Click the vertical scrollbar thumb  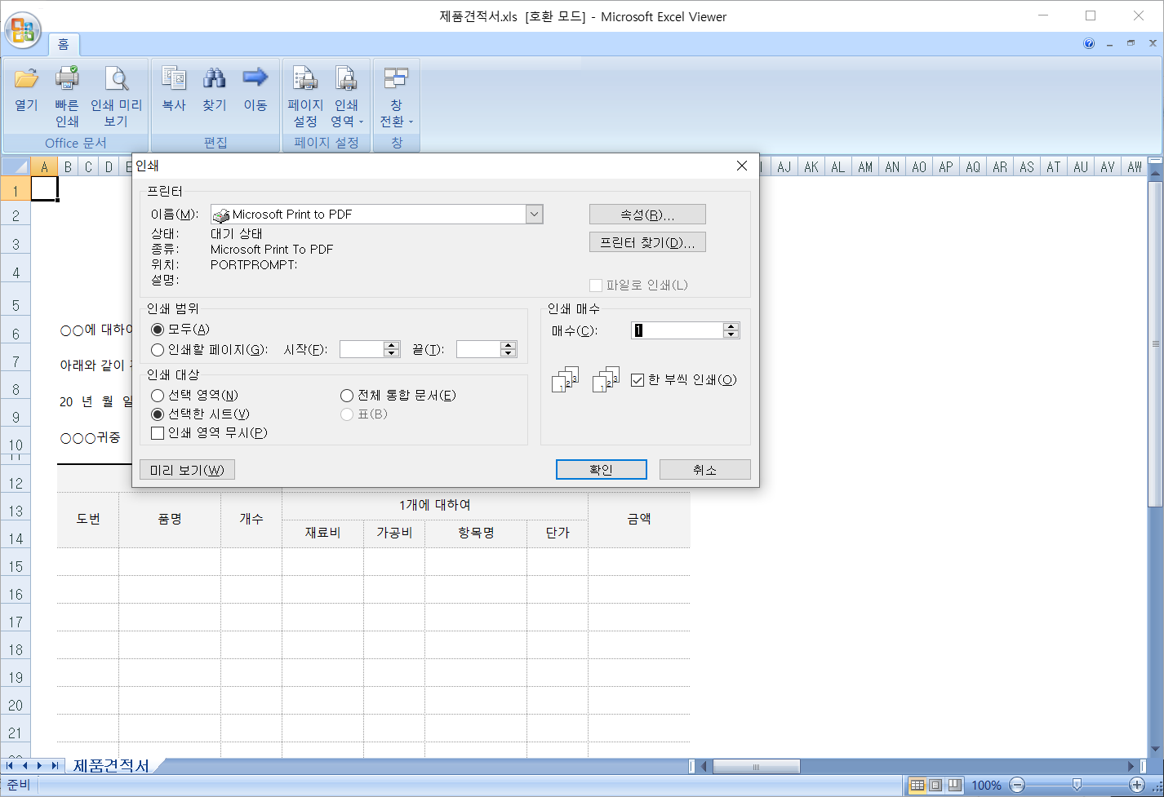click(x=1155, y=343)
